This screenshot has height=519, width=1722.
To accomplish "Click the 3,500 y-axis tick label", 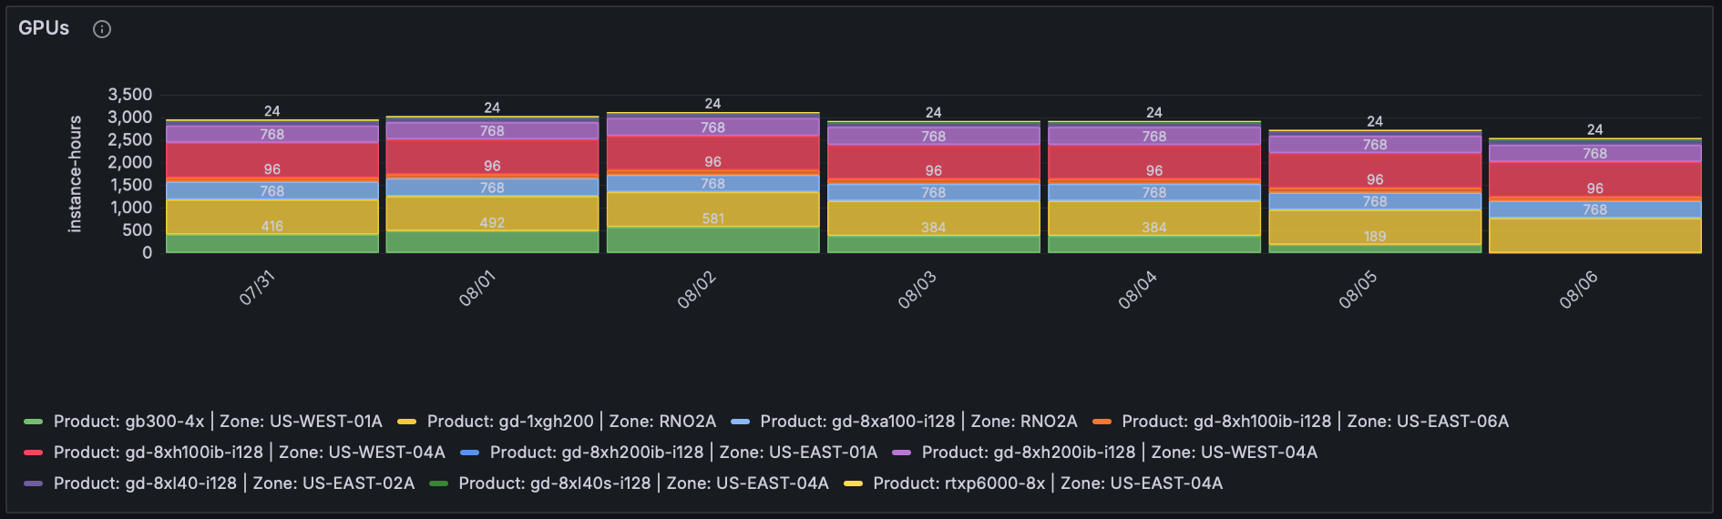I will pos(130,95).
